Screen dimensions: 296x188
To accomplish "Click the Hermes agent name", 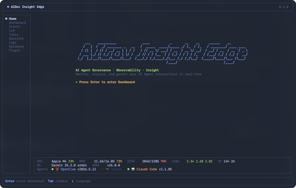I will point(116,169).
